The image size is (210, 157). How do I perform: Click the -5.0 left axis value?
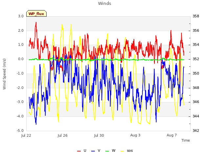tap(20, 131)
